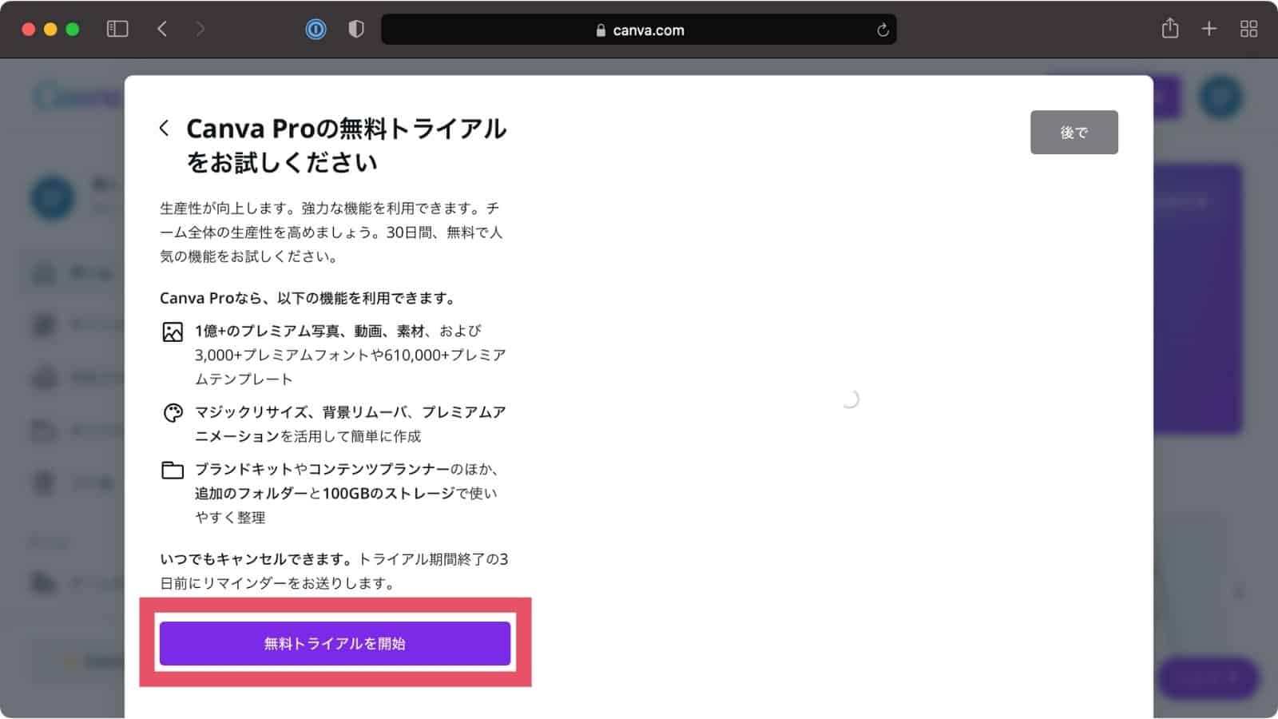The width and height of the screenshot is (1278, 719).
Task: Dismiss the dialog with the 後で button
Action: click(1074, 133)
